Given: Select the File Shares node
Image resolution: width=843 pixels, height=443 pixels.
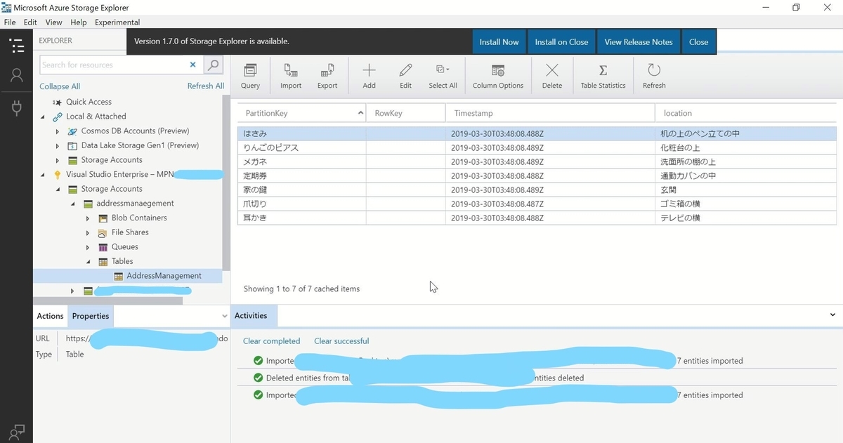Looking at the screenshot, I should 130,232.
